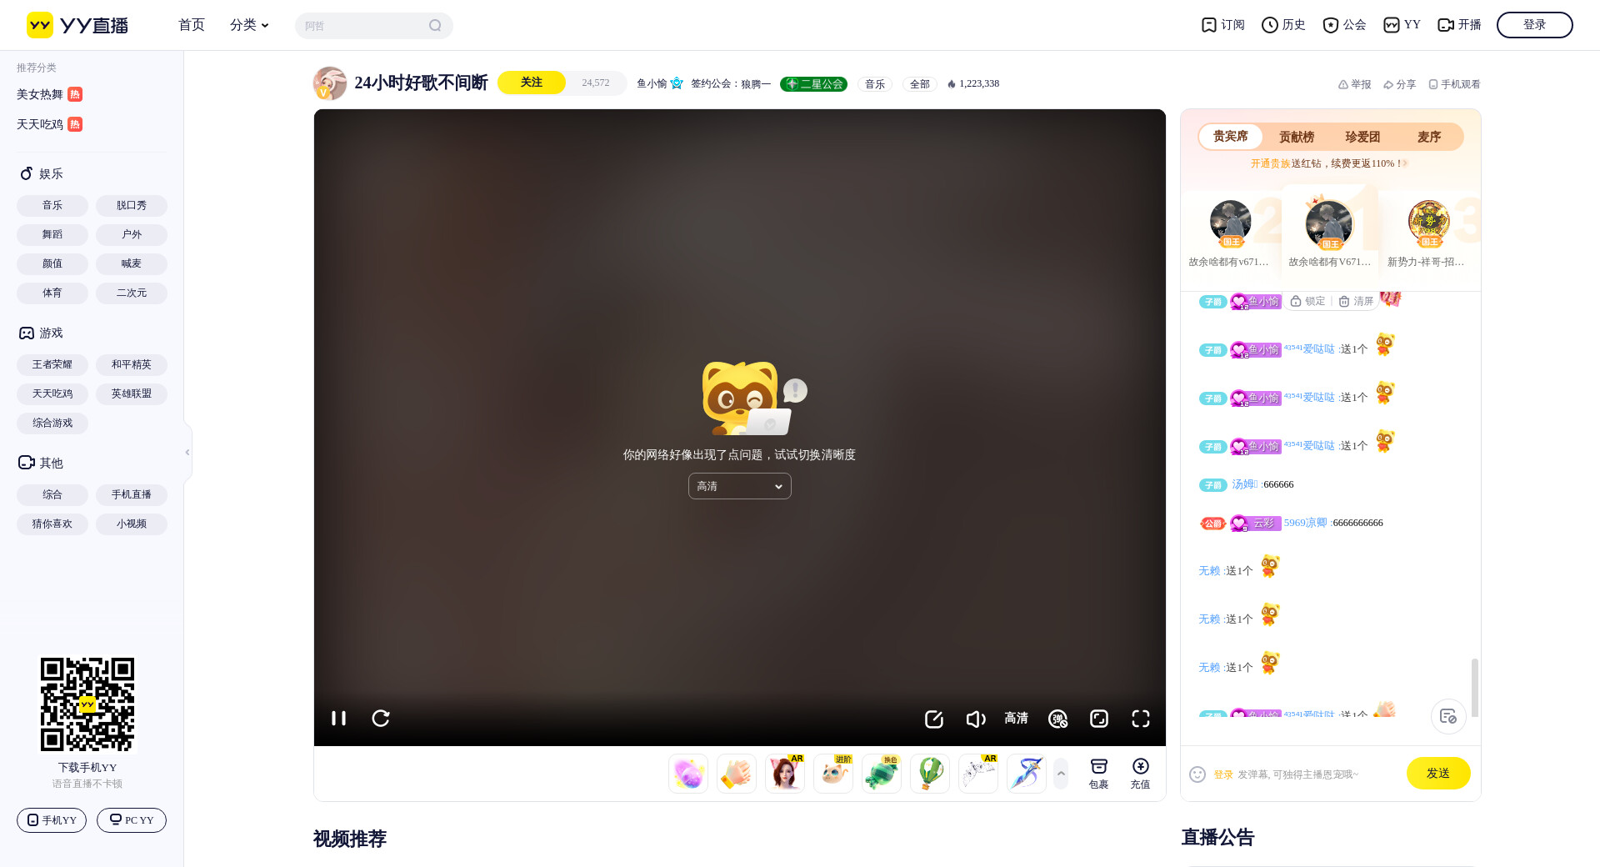Open 手机观看 mobile viewing
The image size is (1600, 867).
[x=1454, y=84]
